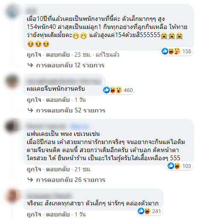The height and width of the screenshot is (219, 208).
Task: Like the comment posted 23 ชม. ago
Action: click(34, 55)
